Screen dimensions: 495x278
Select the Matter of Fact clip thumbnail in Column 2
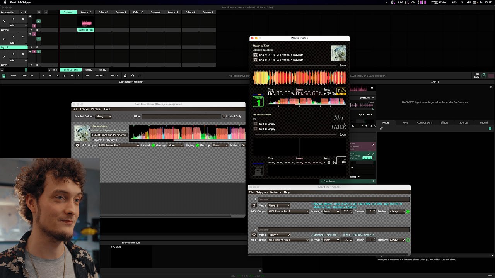point(86,22)
